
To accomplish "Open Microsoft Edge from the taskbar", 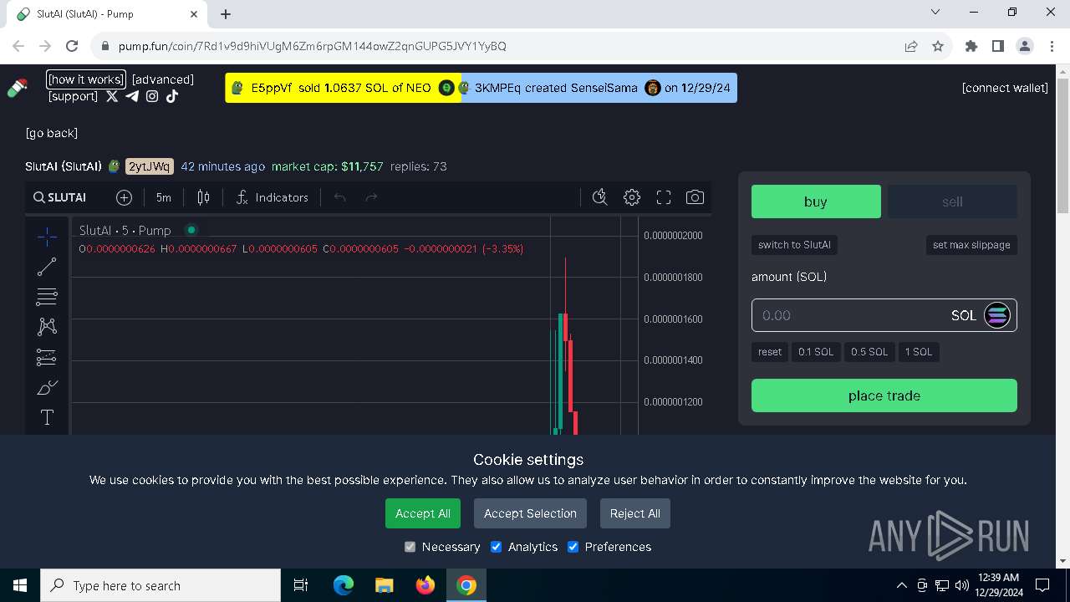I will [x=344, y=585].
